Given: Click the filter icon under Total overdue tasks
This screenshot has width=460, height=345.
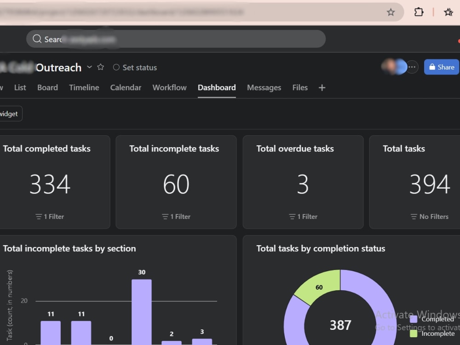Looking at the screenshot, I should pos(292,217).
